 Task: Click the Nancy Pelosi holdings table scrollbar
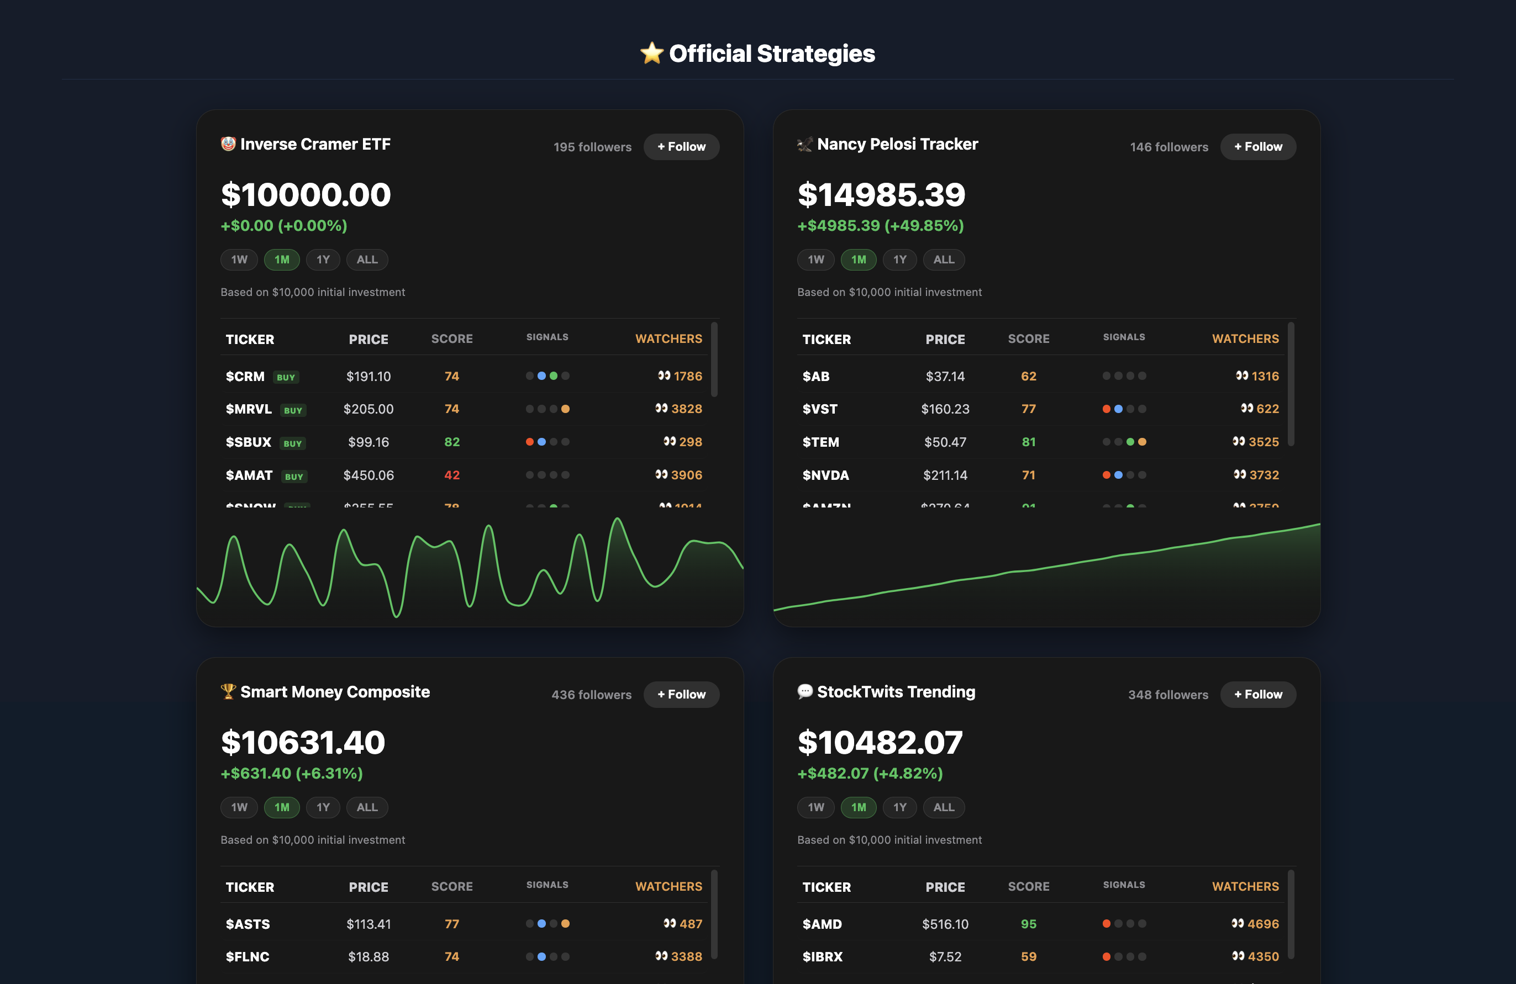tap(1291, 384)
